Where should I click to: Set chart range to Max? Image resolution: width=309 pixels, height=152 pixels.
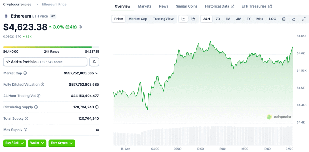[260, 19]
